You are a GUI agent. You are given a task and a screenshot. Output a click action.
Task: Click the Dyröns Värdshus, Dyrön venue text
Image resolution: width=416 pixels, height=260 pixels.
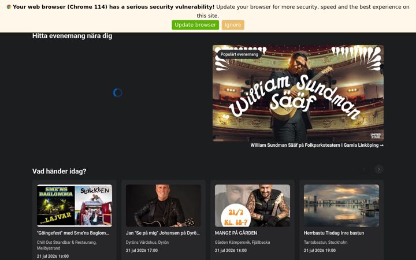coord(147,242)
